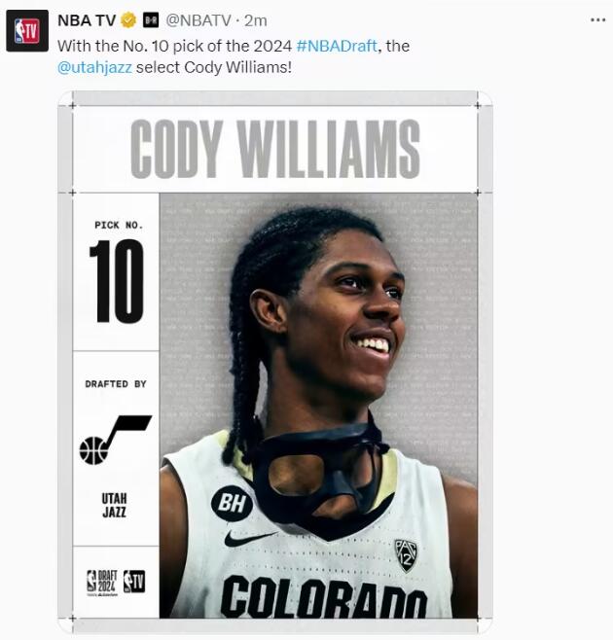Click the gold verified badge
The width and height of the screenshot is (613, 640).
click(x=128, y=20)
